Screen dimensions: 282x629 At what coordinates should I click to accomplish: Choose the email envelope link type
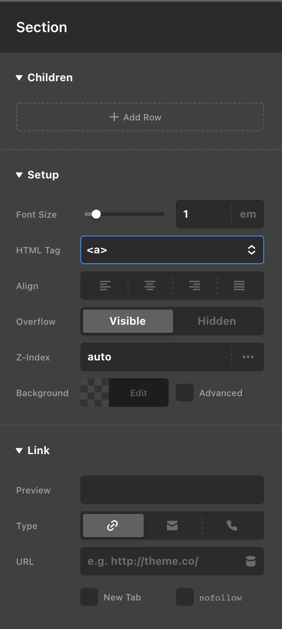[172, 526]
